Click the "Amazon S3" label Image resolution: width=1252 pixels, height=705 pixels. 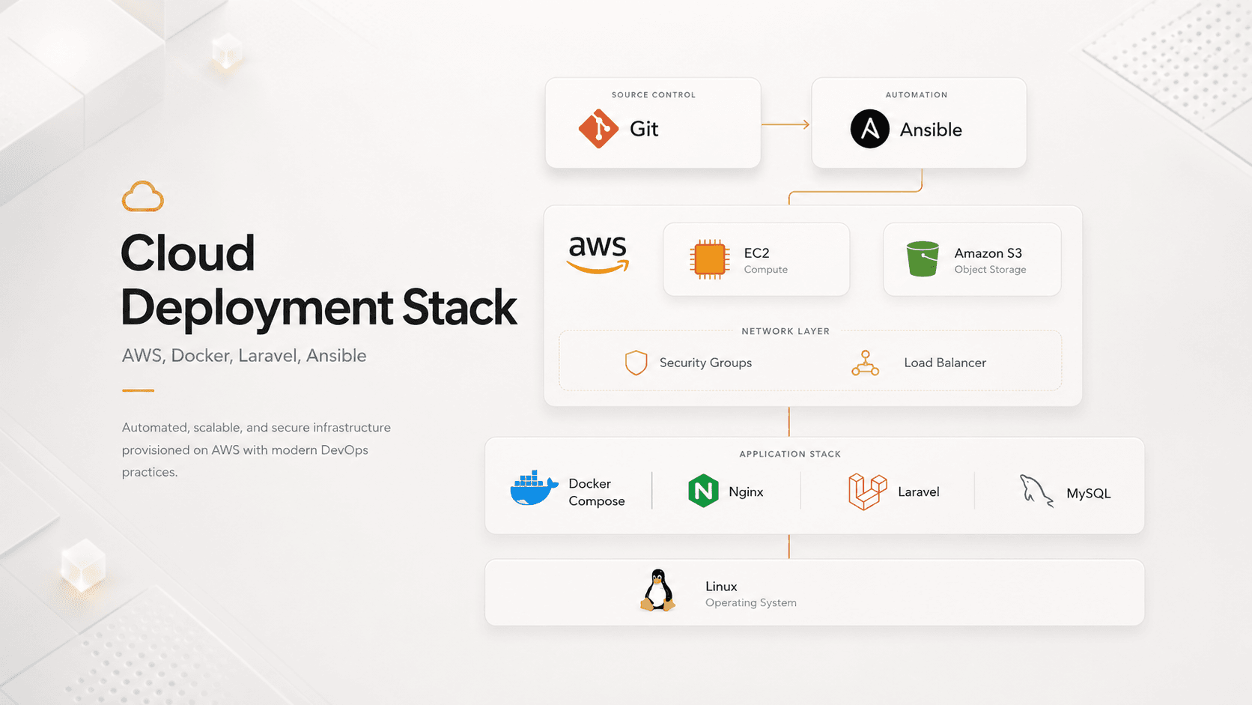point(988,253)
